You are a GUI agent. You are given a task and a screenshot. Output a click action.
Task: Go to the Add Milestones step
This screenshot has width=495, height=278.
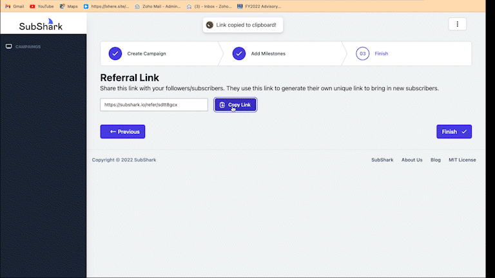pos(268,53)
